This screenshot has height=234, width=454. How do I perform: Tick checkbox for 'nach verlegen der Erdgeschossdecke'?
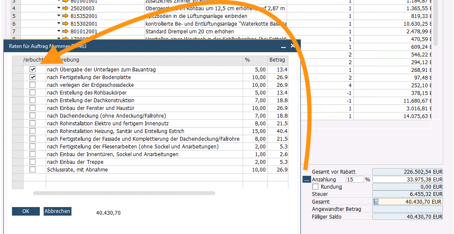tap(33, 85)
